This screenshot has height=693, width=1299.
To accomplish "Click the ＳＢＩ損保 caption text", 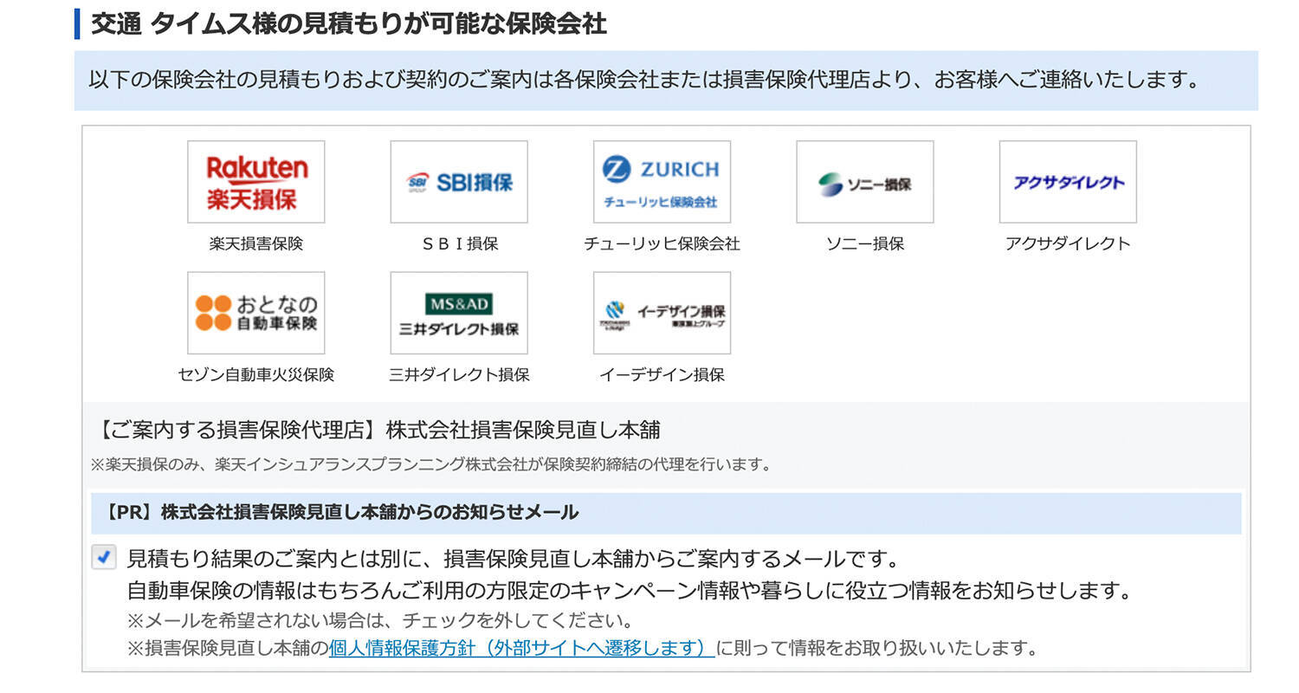I will click(x=459, y=244).
